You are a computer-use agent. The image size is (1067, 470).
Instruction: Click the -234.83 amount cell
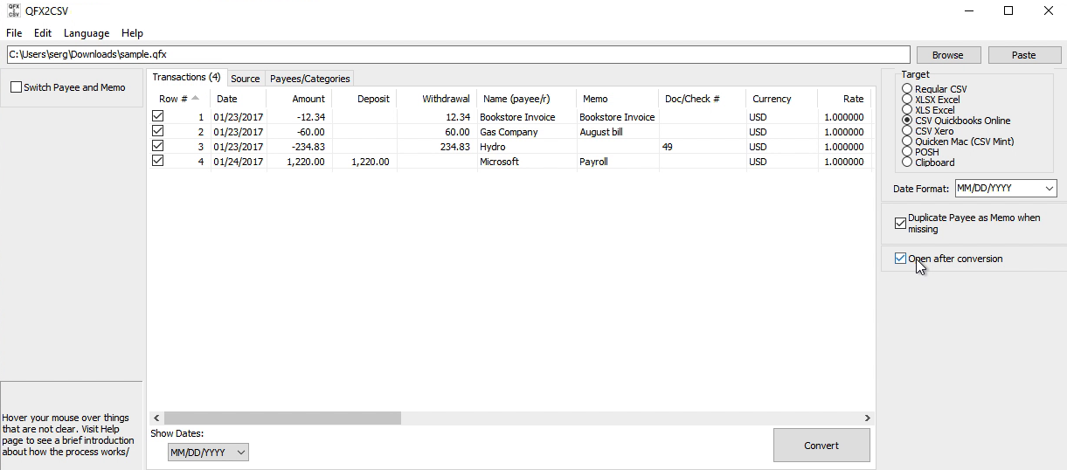click(x=299, y=147)
